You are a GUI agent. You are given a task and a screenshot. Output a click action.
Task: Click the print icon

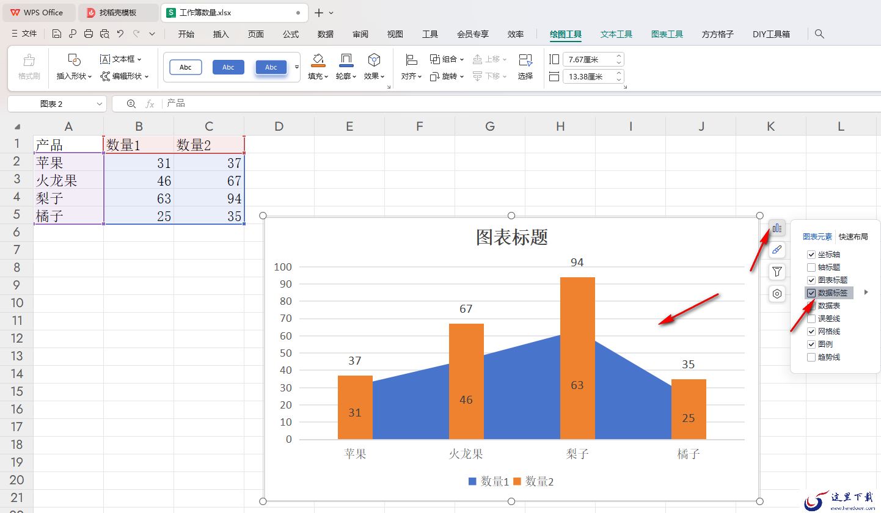point(89,34)
